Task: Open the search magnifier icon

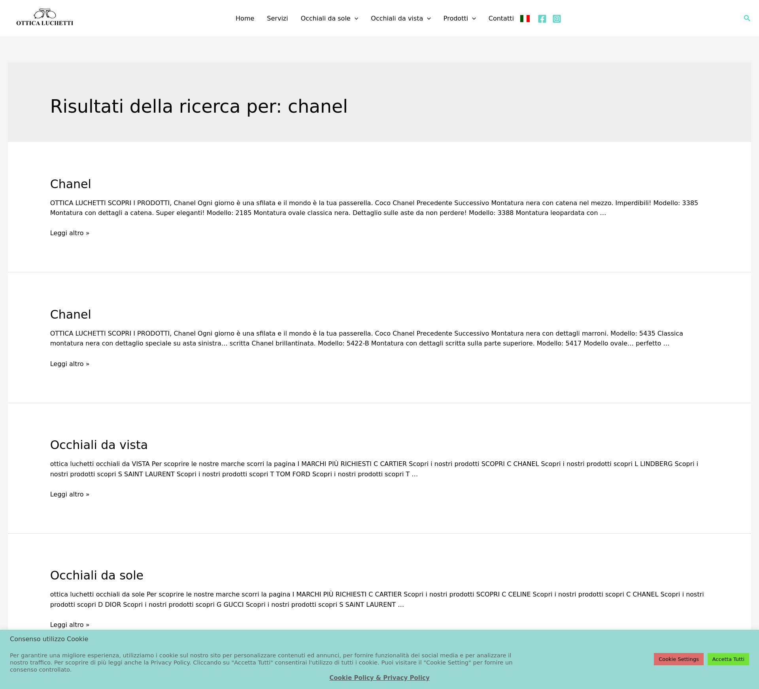Action: click(747, 18)
